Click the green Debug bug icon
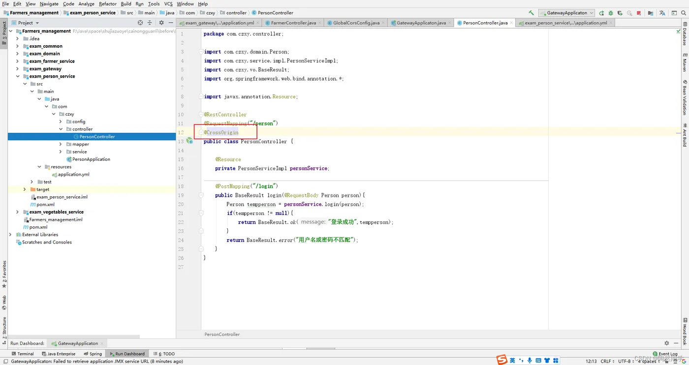The image size is (689, 365). [611, 13]
